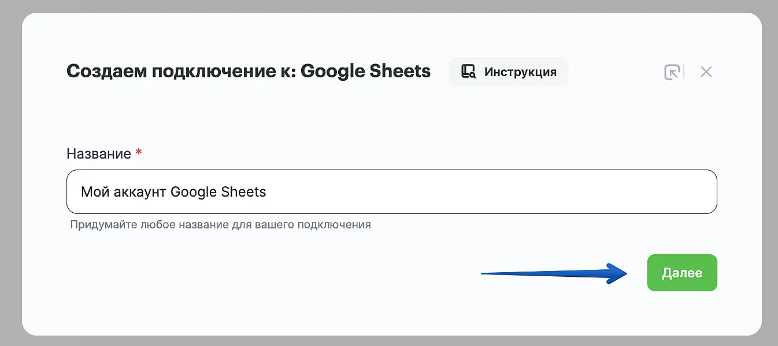Close the dialog with the X icon
Viewport: 778px width, 346px height.
point(706,72)
